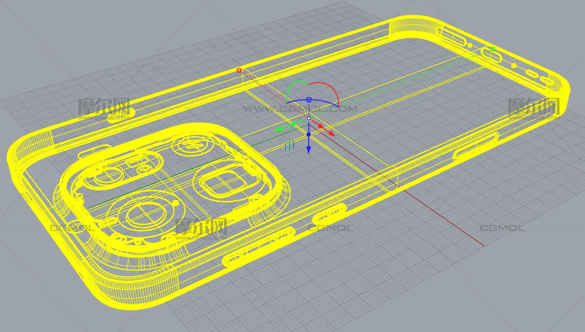Click the red dot on gumball red axis

(x=320, y=126)
